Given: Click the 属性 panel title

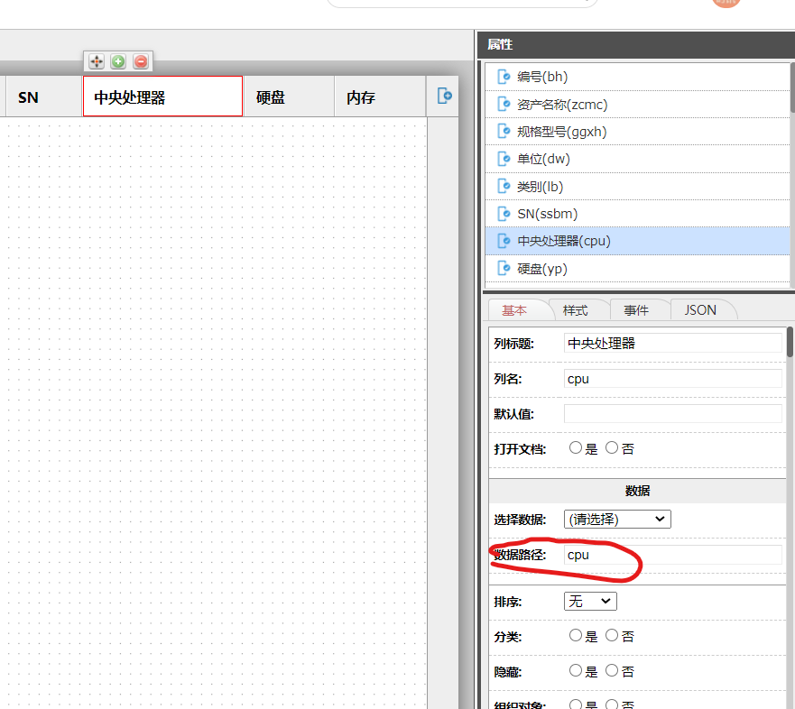Looking at the screenshot, I should [500, 44].
